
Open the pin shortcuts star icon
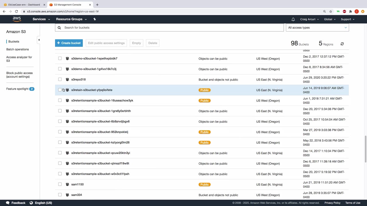(95, 19)
